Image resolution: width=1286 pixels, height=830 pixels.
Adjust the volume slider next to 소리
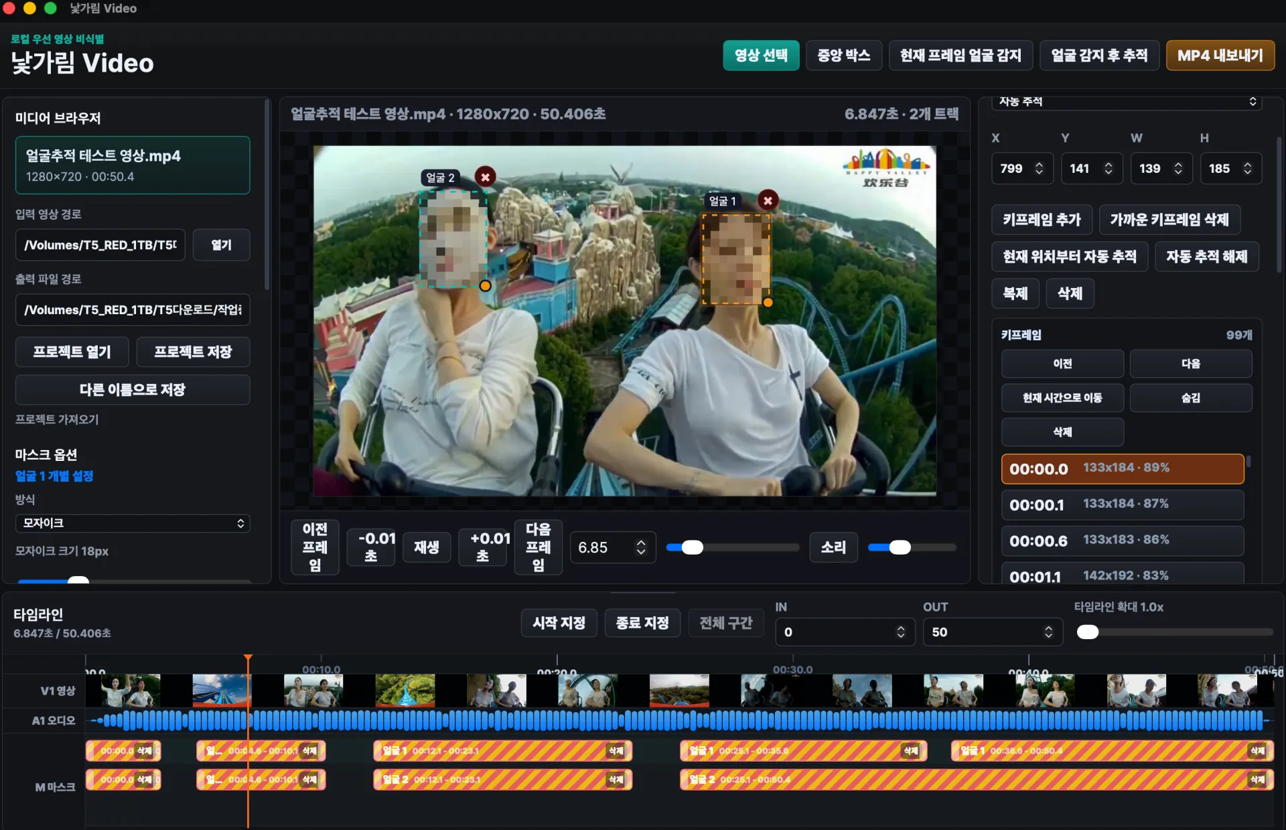tap(912, 547)
